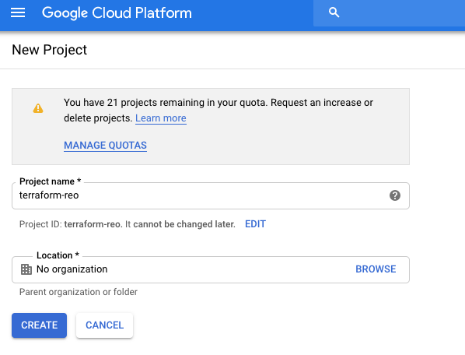Focus the top search bar field
Image resolution: width=465 pixels, height=355 pixels.
click(389, 13)
